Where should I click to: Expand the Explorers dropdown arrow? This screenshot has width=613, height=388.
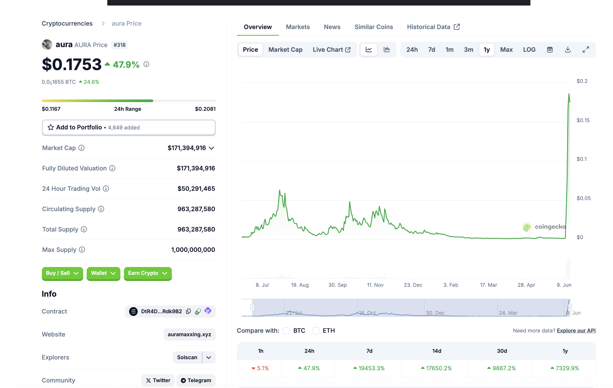(x=209, y=357)
